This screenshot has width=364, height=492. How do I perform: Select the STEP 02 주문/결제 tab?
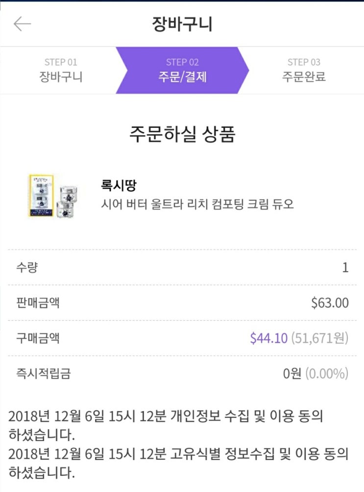point(182,70)
